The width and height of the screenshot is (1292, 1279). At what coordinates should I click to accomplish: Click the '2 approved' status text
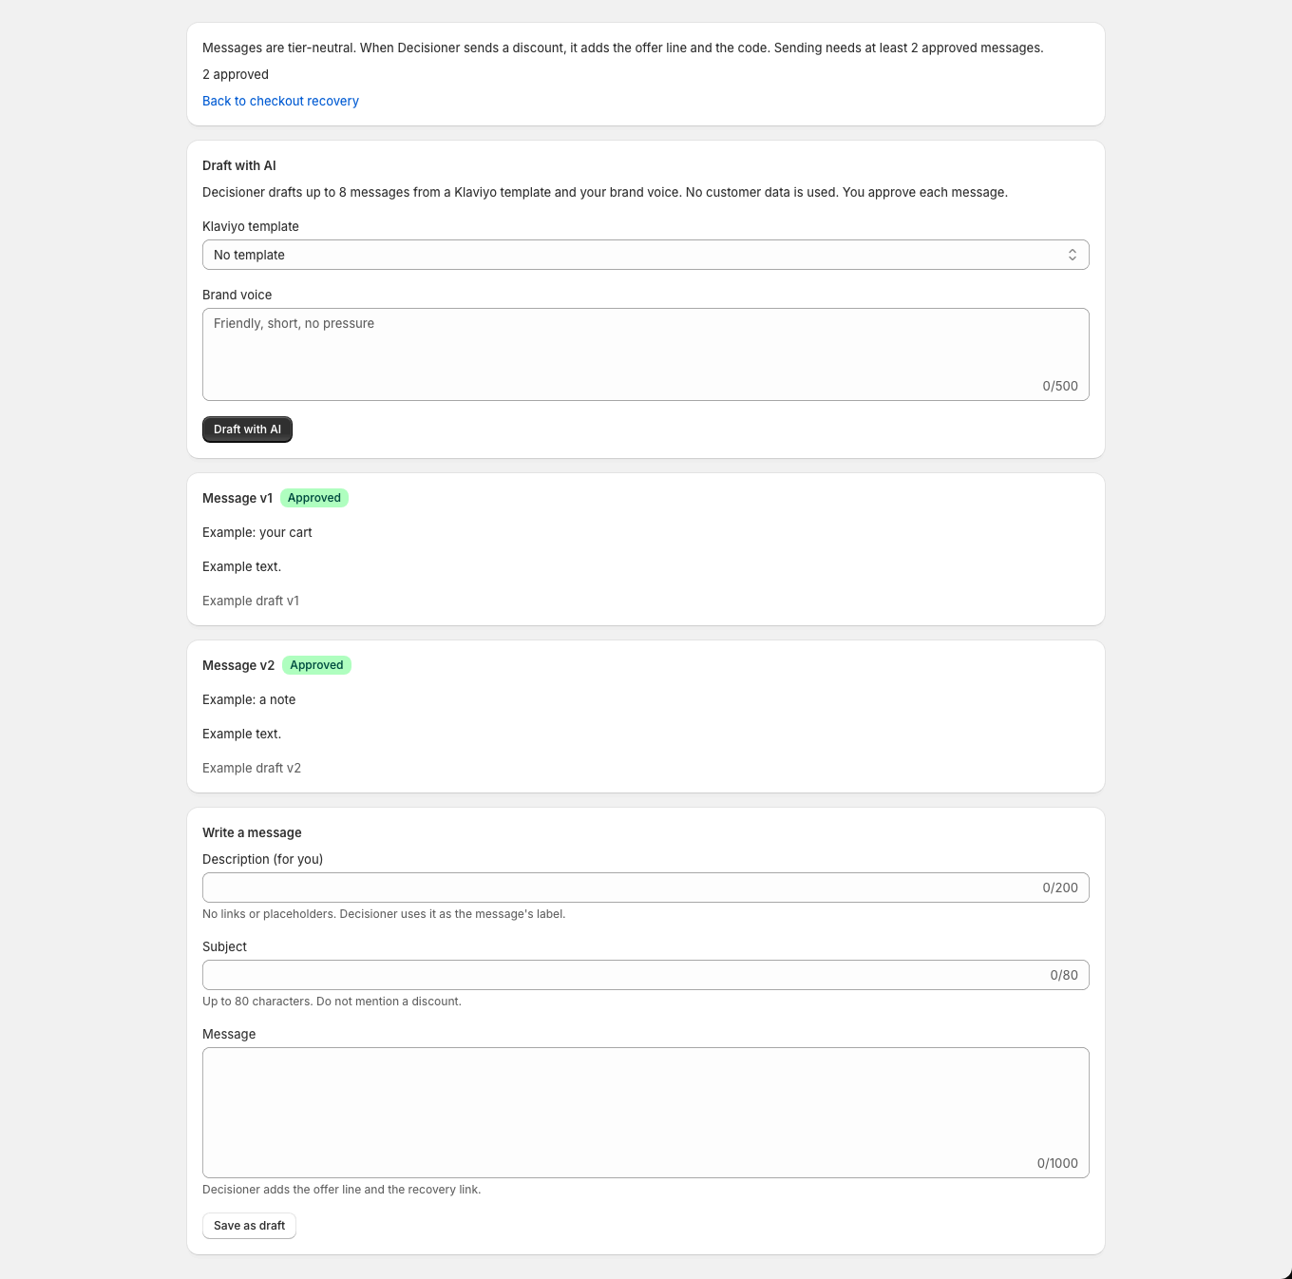(236, 74)
